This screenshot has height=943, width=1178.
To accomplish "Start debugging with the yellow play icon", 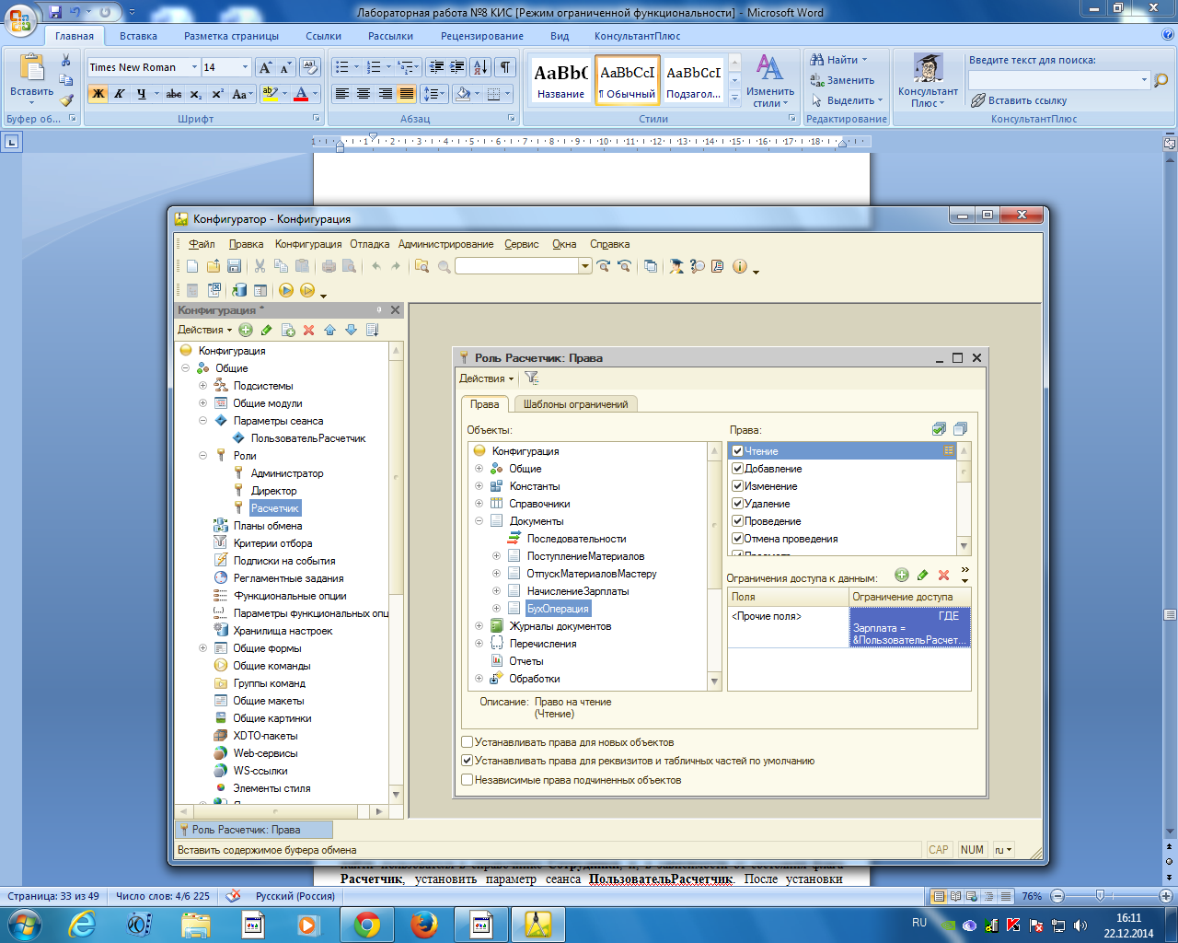I will 285,290.
